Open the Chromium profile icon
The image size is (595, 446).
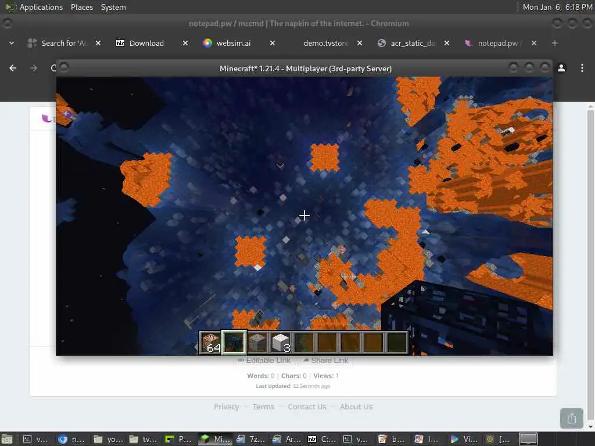(x=561, y=68)
